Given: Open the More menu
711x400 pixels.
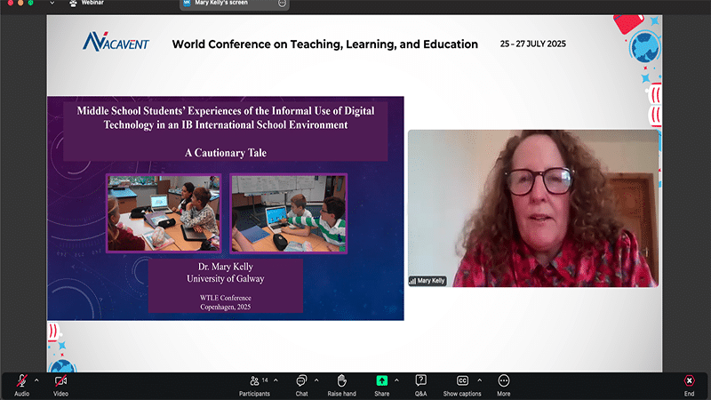Looking at the screenshot, I should (504, 381).
